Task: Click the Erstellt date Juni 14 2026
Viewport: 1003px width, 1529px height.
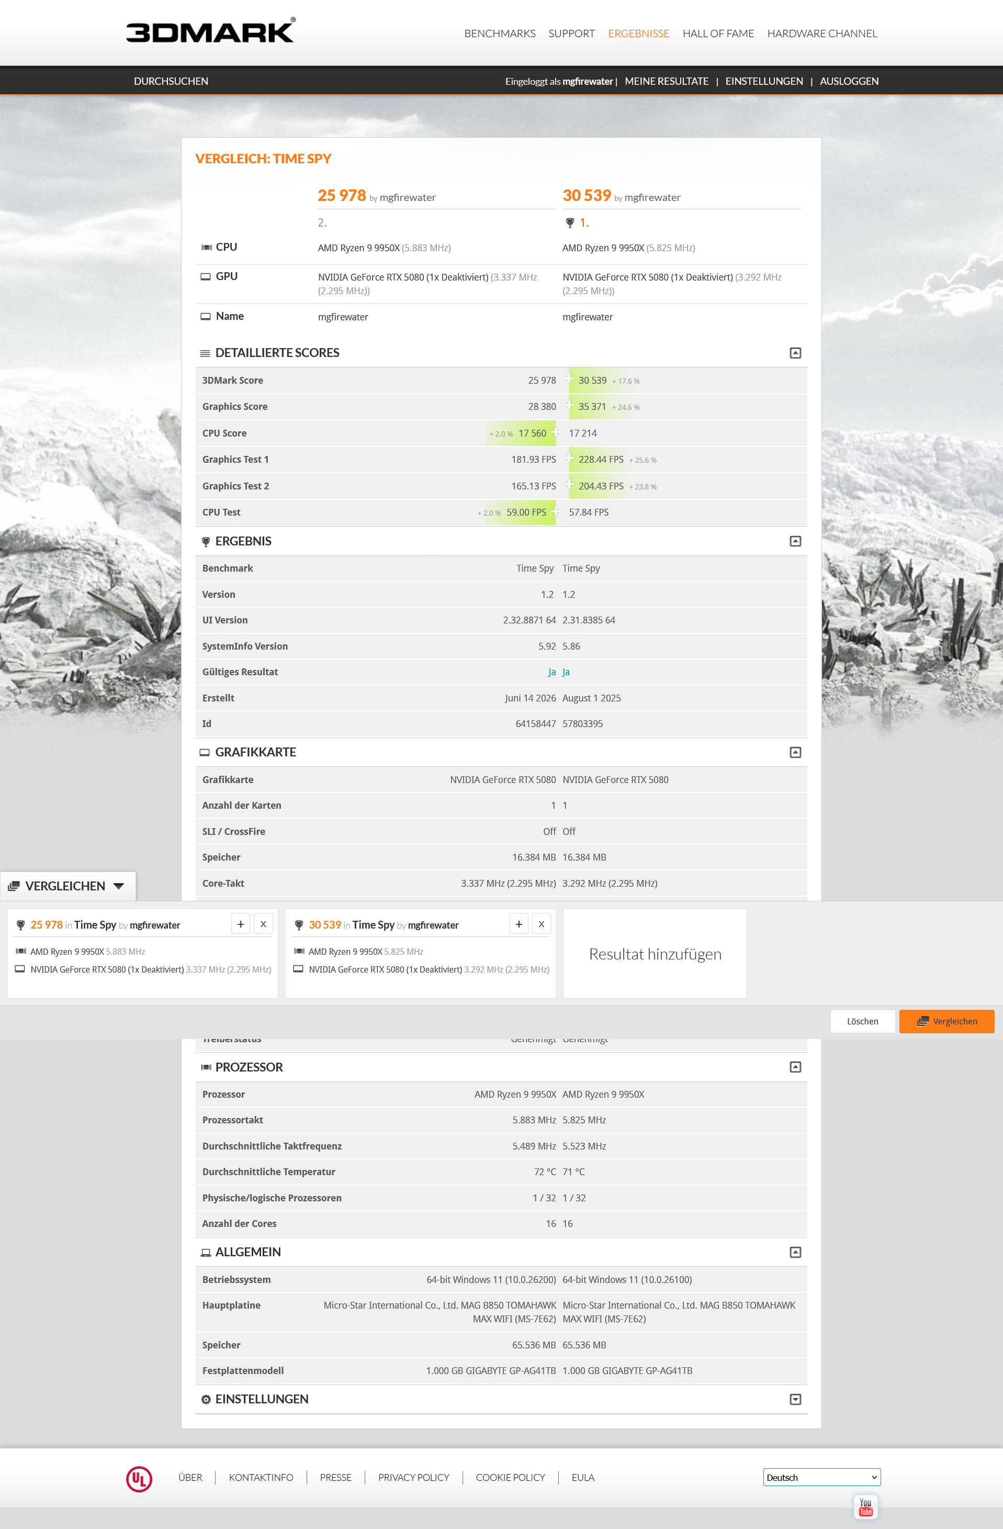Action: tap(531, 698)
